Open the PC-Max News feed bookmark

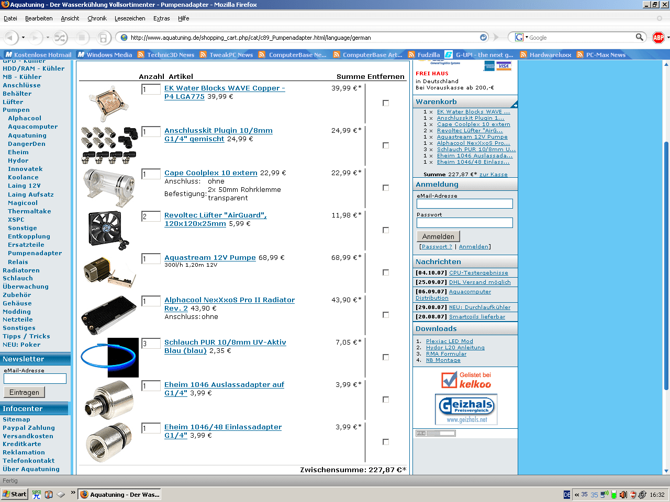coord(601,54)
